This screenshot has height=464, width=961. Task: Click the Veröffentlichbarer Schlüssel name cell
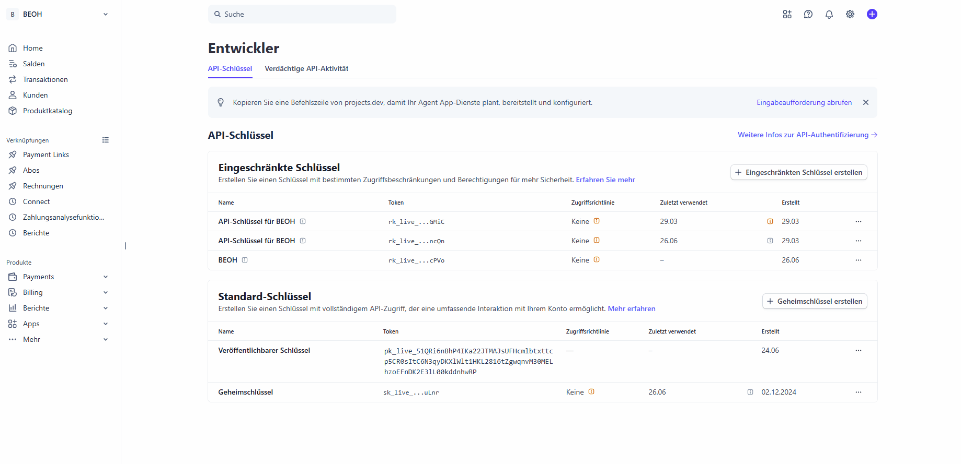point(264,350)
